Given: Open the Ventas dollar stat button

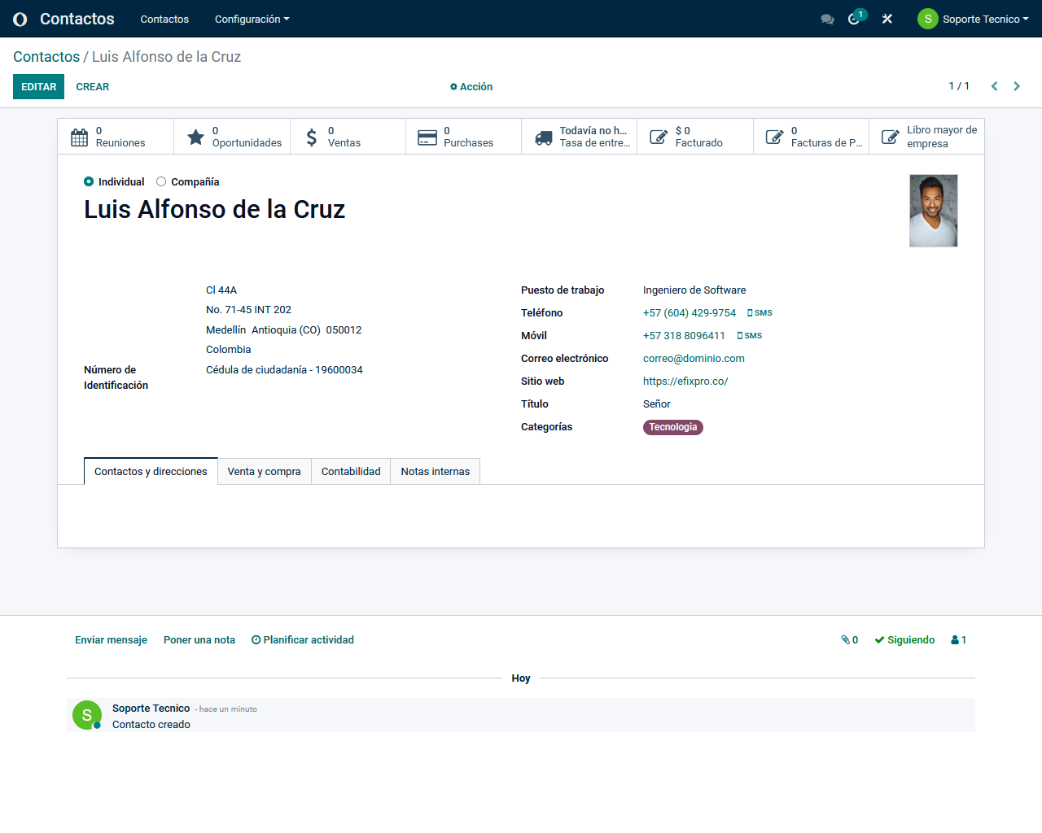Looking at the screenshot, I should pyautogui.click(x=348, y=137).
